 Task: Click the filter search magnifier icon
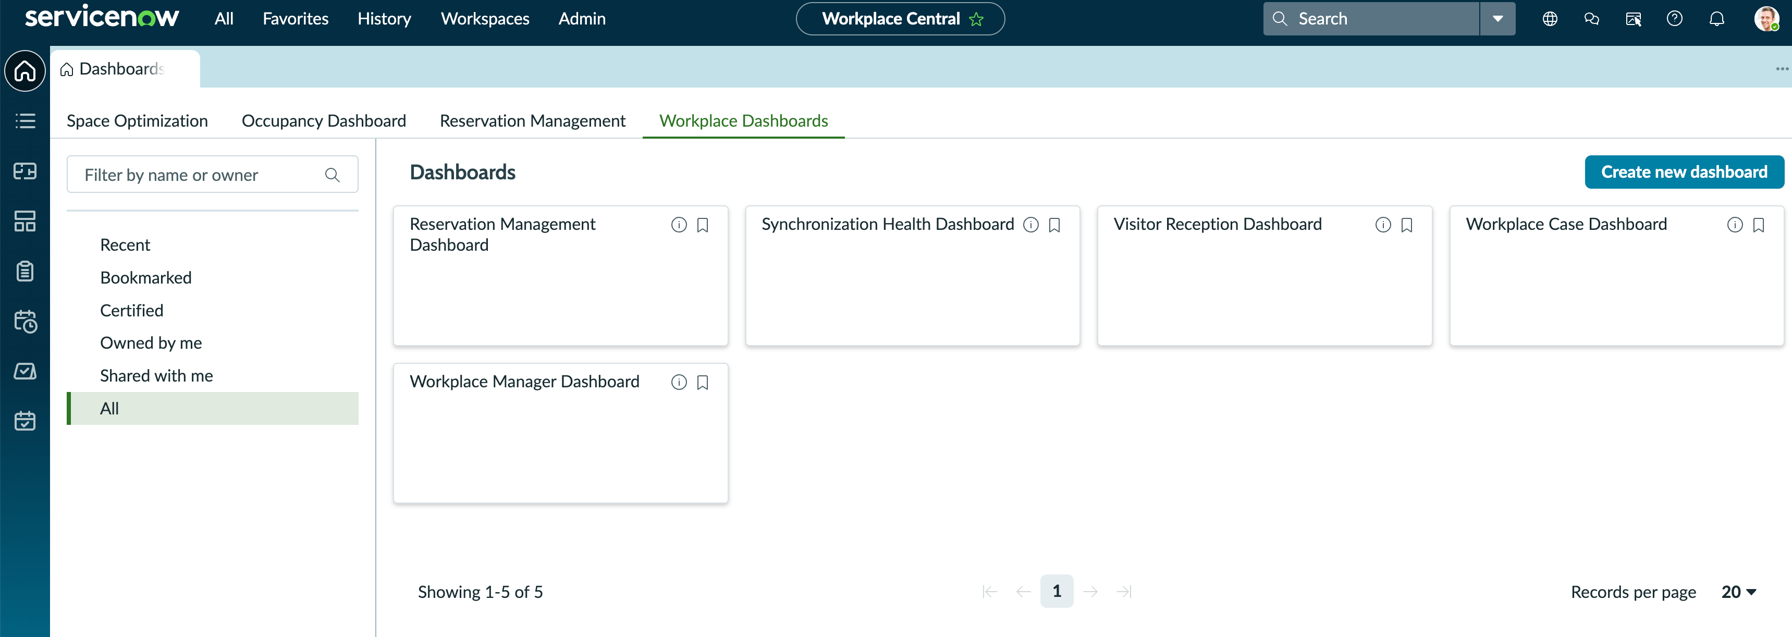[x=333, y=175]
